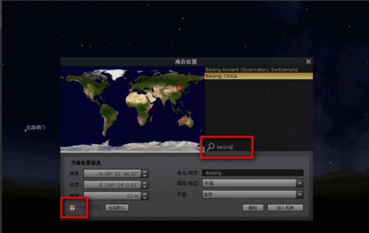Increase longitude with the up arrow
Screen dimensions: 369x233
145,182
